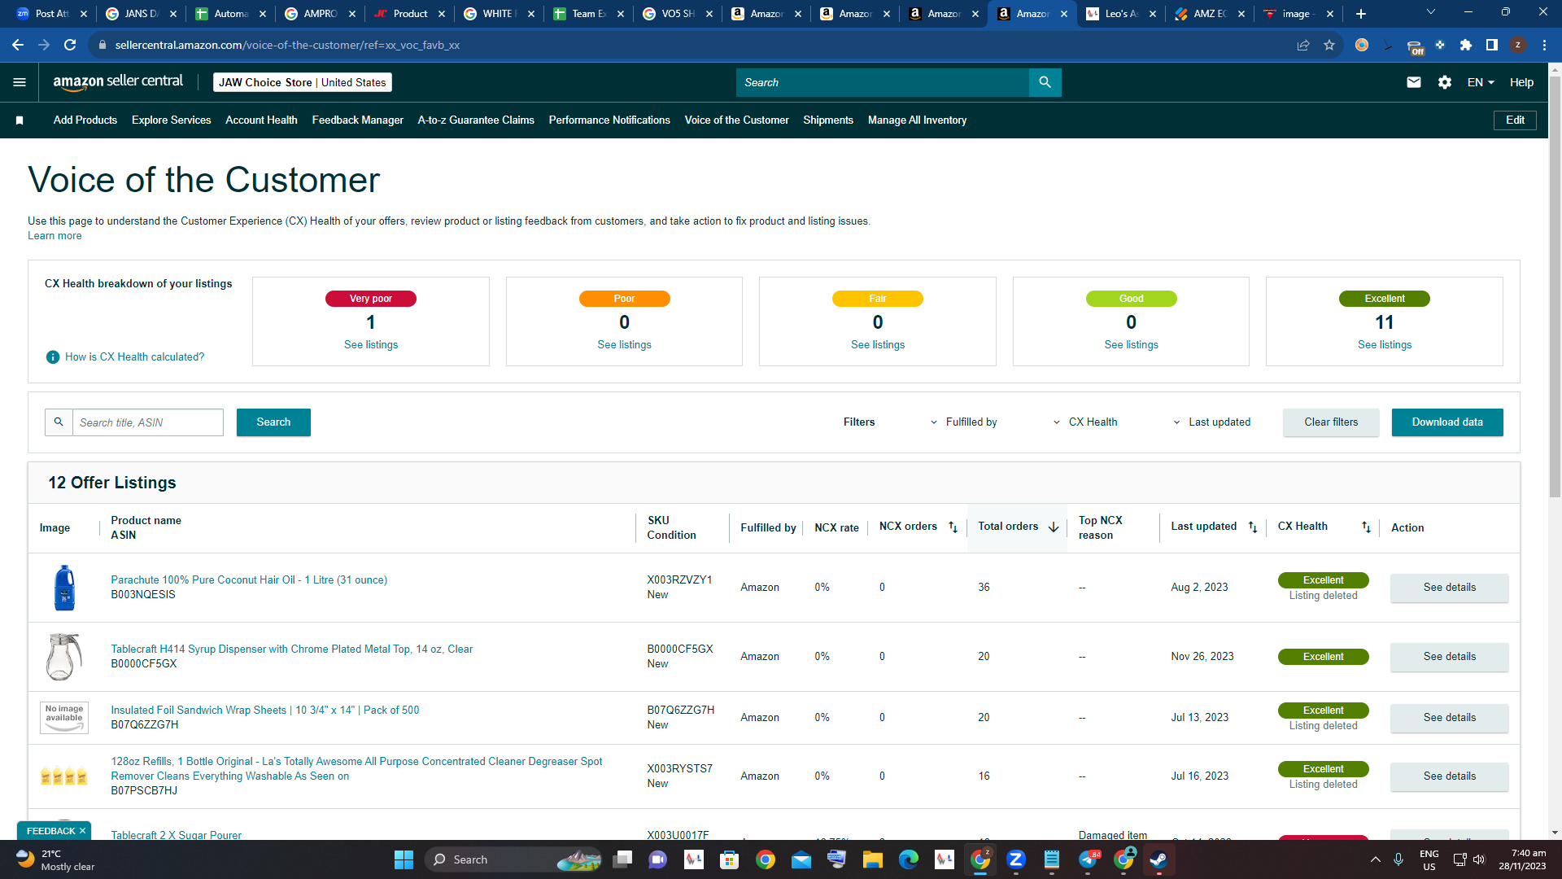The height and width of the screenshot is (879, 1562).
Task: Click the Seller Central top search field
Action: [883, 82]
